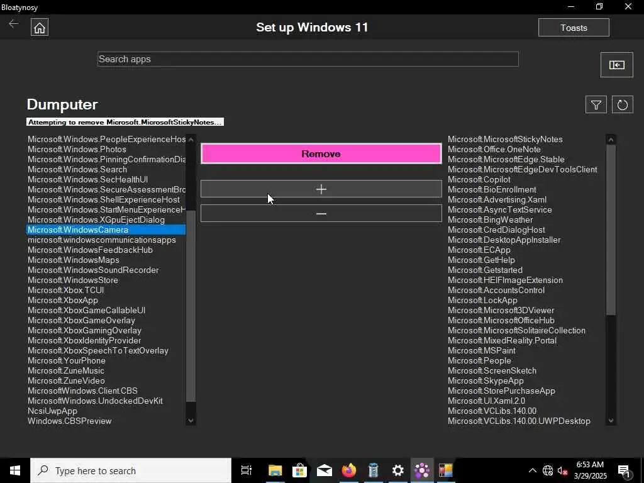Open the Windows Start menu
The image size is (644, 483).
[15, 470]
